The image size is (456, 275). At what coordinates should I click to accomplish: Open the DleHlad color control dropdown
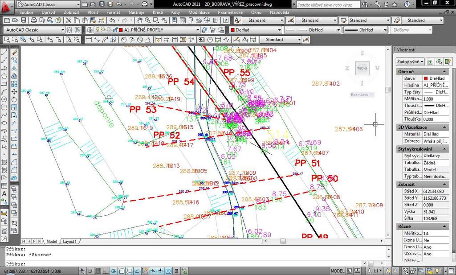coord(255,30)
